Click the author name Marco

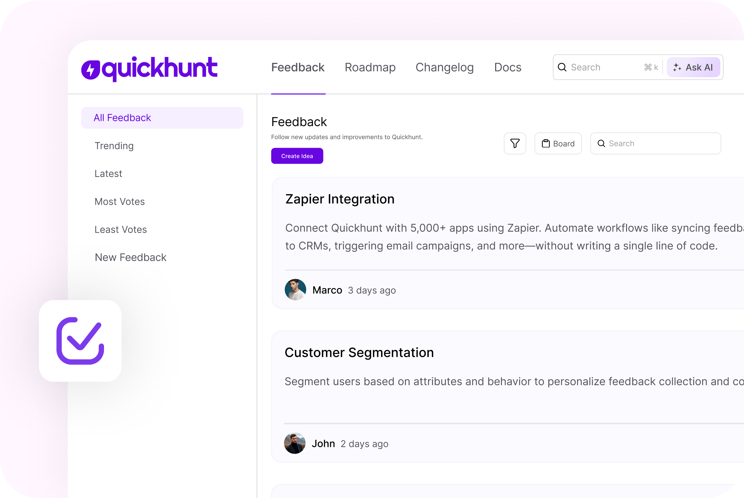327,290
